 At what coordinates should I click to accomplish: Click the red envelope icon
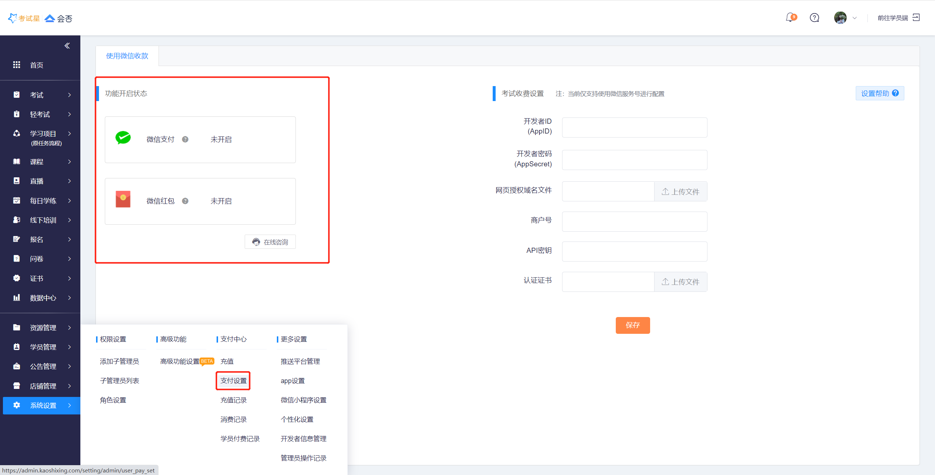click(123, 199)
